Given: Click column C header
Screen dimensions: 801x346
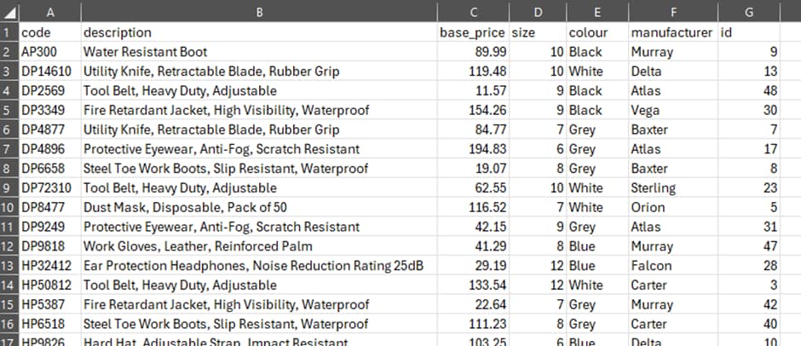Looking at the screenshot, I should [x=472, y=11].
